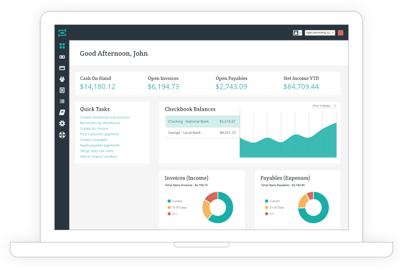Viewport: 403px width, 270px height.
Task: Click Create an invoice link
Action: (x=94, y=129)
